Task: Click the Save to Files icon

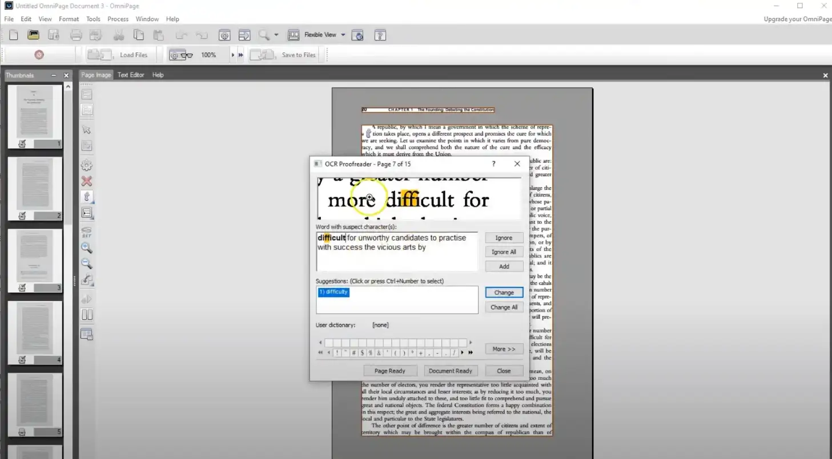Action: coord(263,55)
